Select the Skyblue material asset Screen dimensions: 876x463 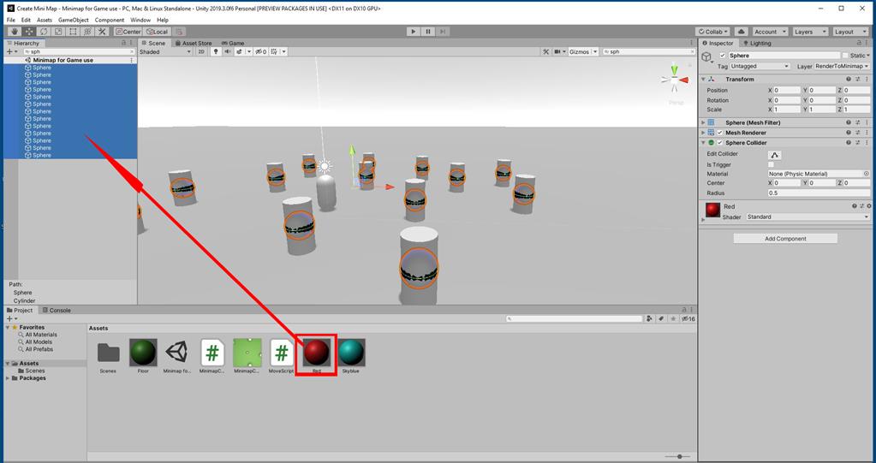(351, 356)
